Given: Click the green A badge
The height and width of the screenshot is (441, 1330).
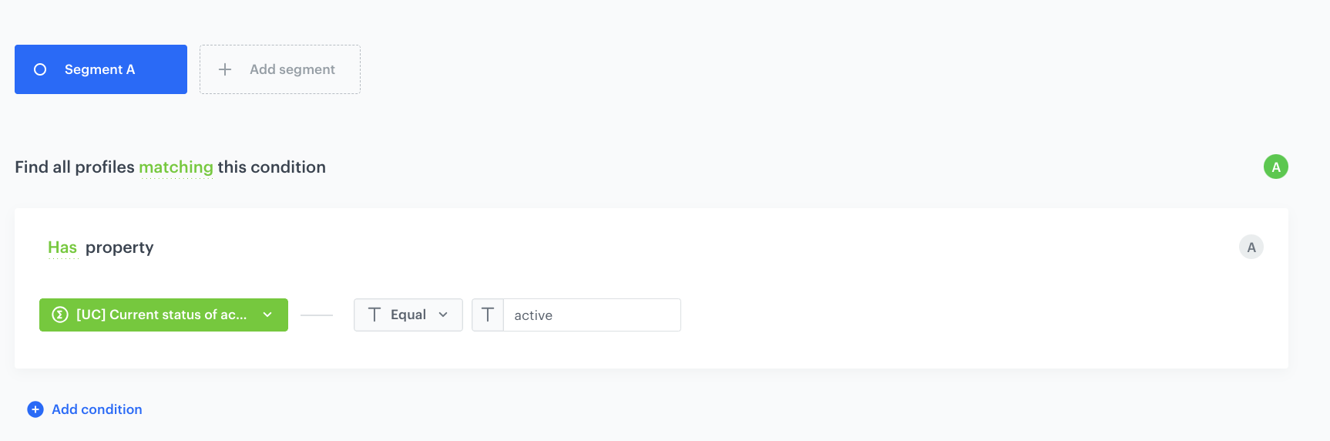Looking at the screenshot, I should pyautogui.click(x=1275, y=167).
